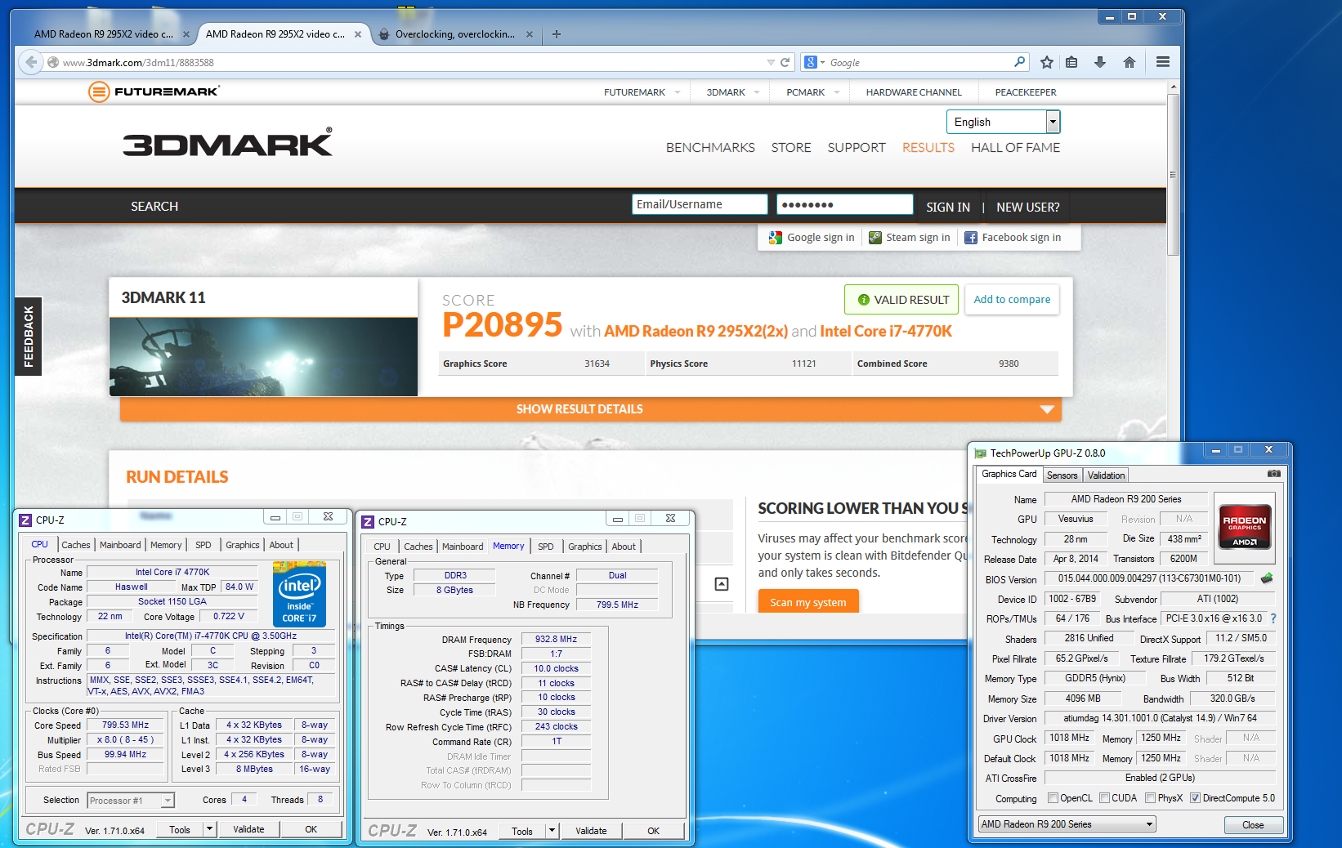
Task: Click the browser address bar URL
Action: click(138, 62)
